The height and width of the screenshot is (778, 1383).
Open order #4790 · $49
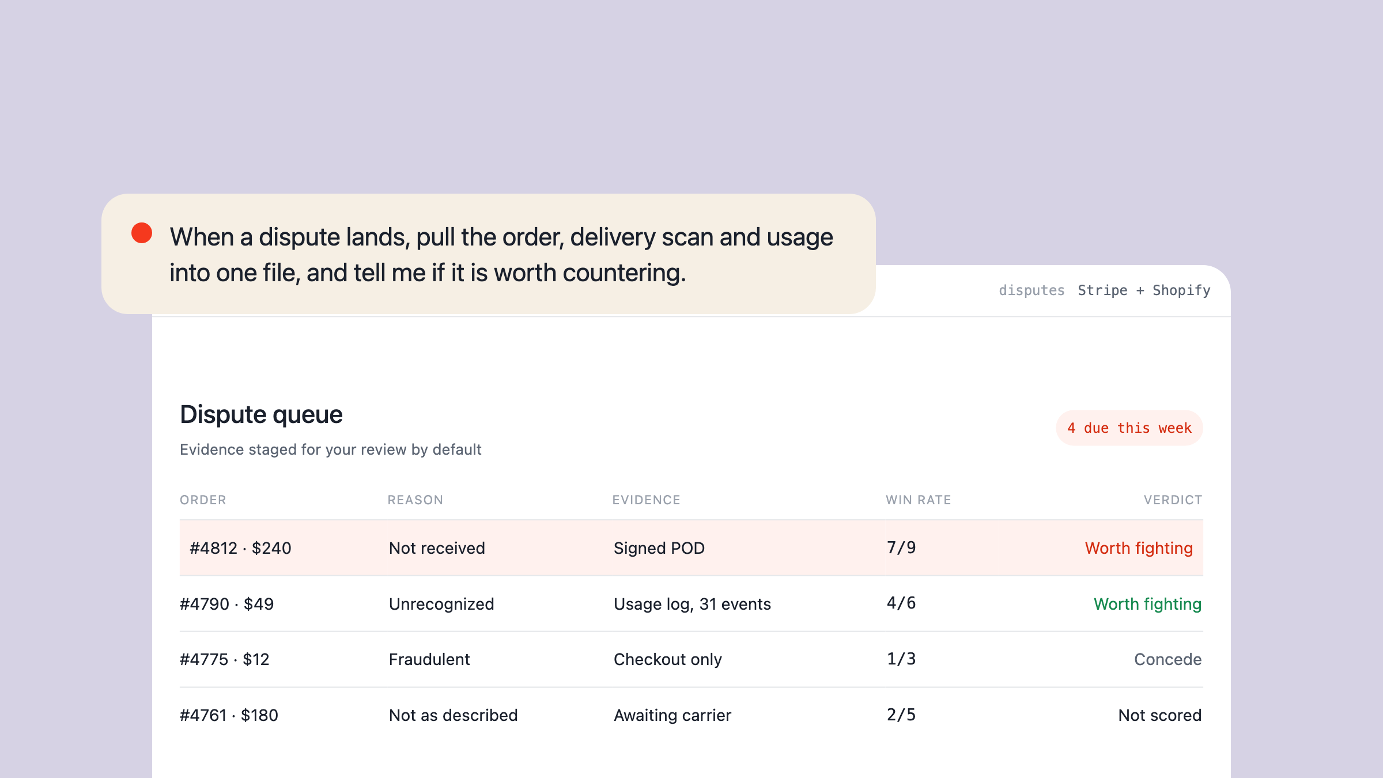pos(226,604)
